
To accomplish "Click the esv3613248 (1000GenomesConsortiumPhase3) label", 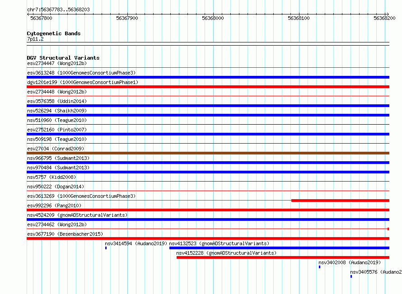I will 81,73.
